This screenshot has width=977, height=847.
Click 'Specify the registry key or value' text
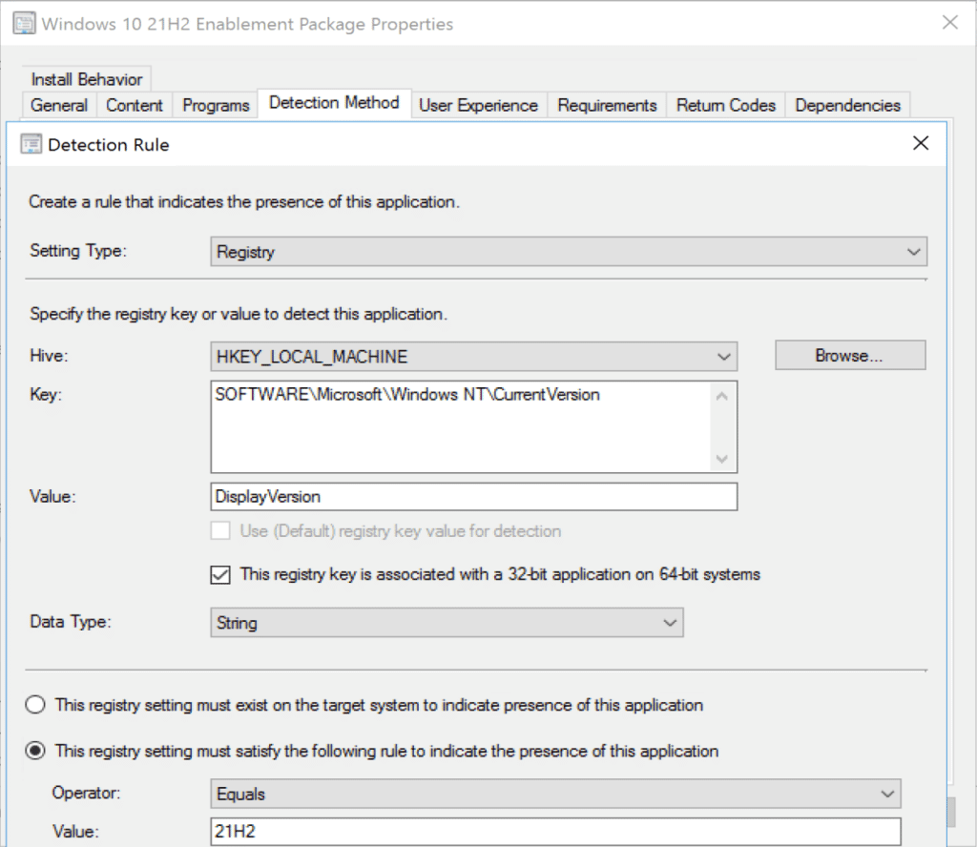(238, 314)
